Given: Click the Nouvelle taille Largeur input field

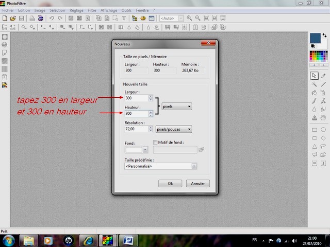Looking at the screenshot, I should [137, 98].
